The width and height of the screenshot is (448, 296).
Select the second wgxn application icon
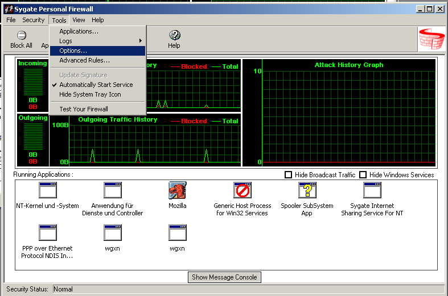click(178, 233)
